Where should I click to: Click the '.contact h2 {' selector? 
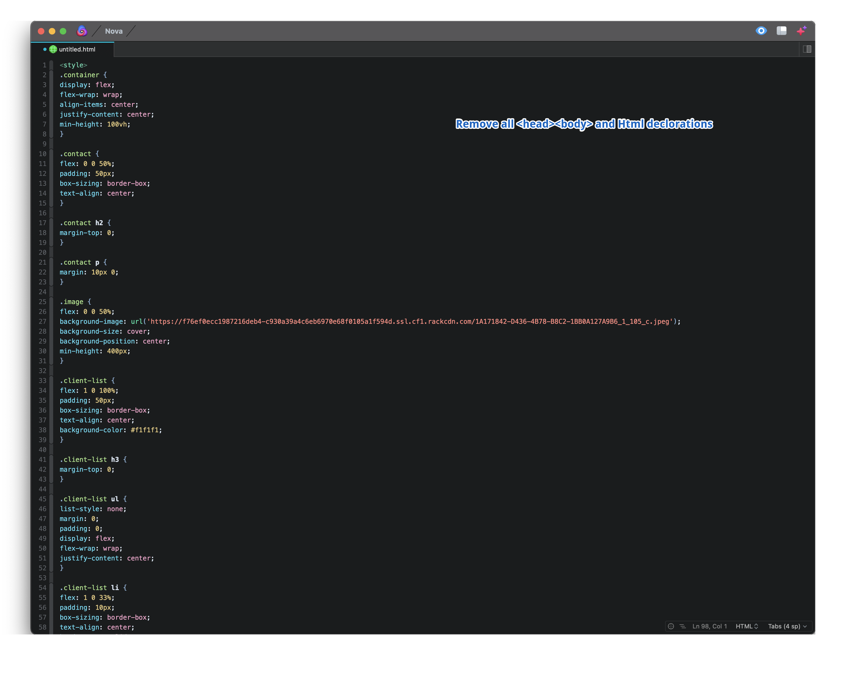tap(85, 223)
